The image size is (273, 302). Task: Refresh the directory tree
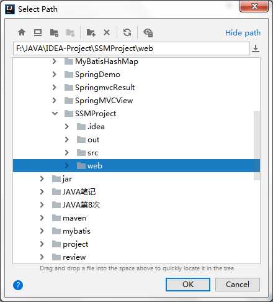pos(127,32)
